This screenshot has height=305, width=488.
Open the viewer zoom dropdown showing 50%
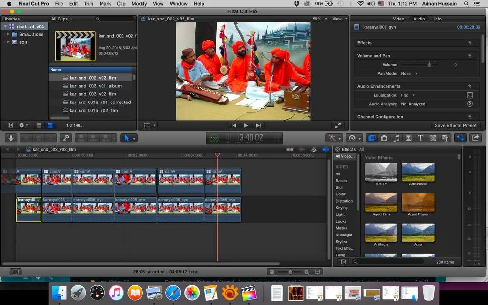(x=318, y=19)
